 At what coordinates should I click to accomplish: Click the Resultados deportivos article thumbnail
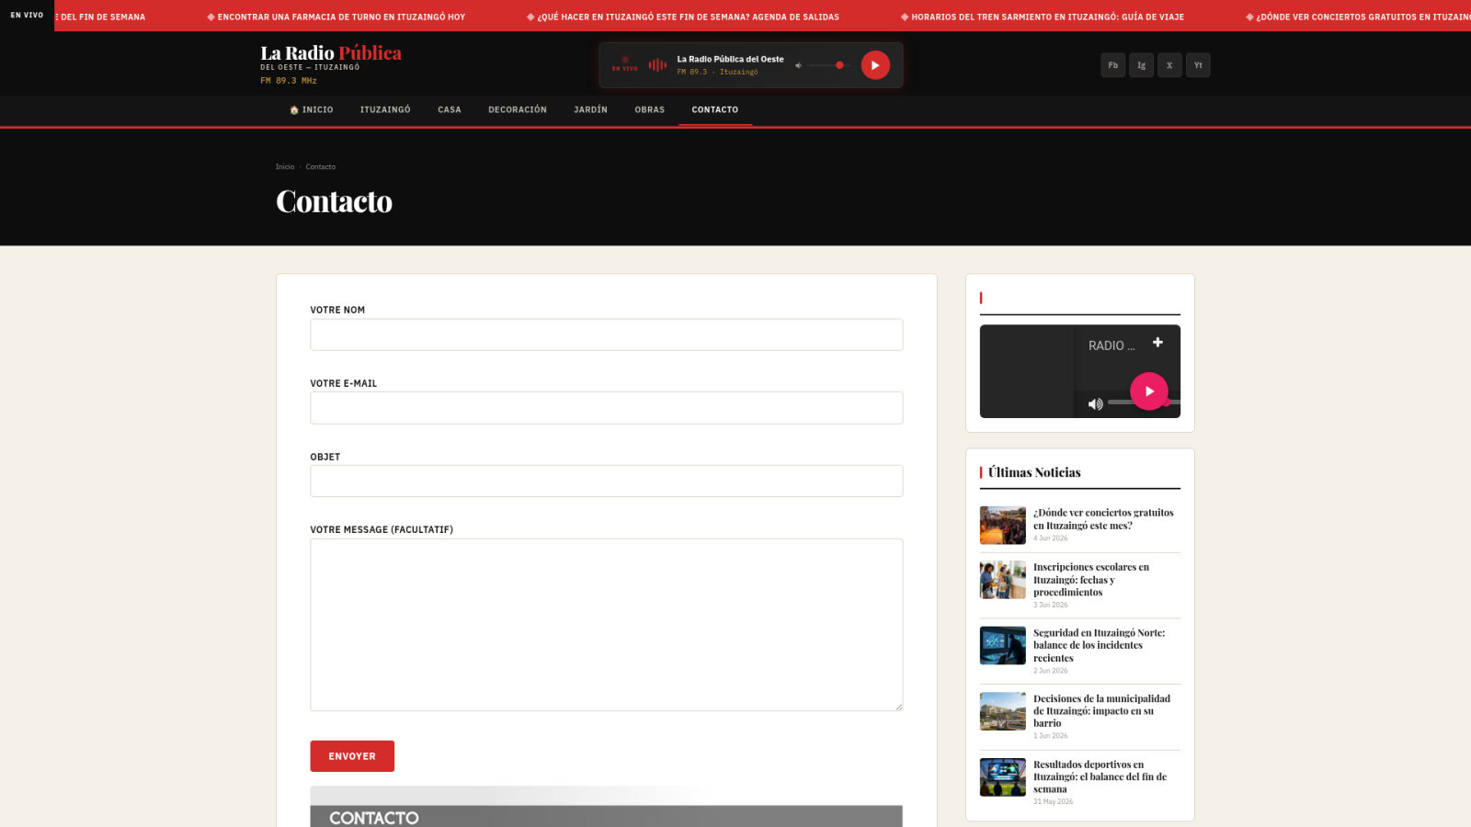[x=1003, y=777]
